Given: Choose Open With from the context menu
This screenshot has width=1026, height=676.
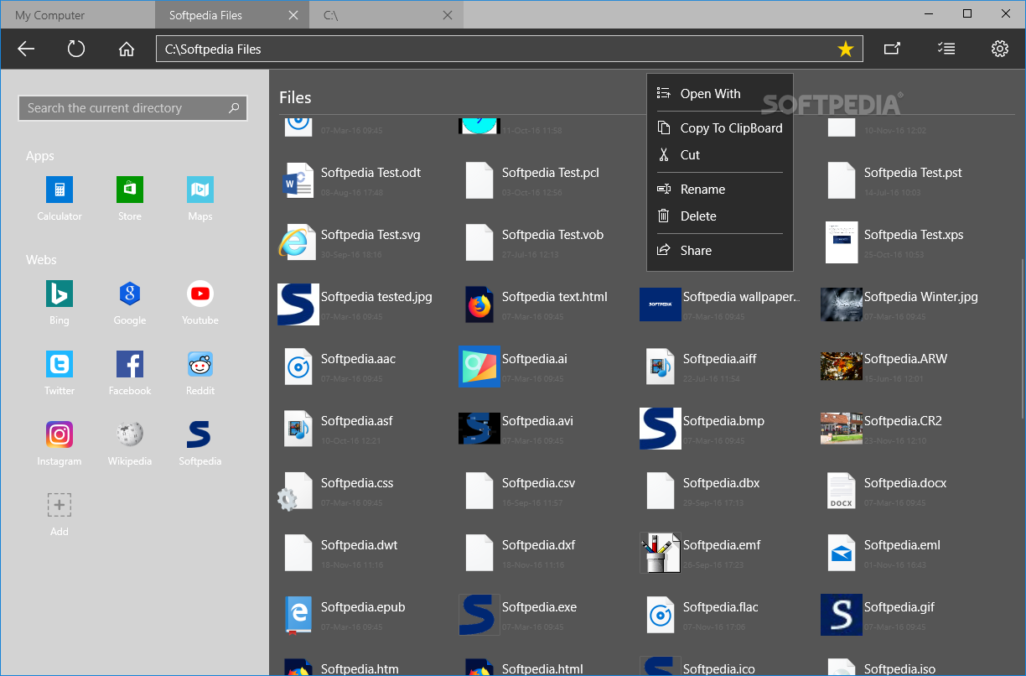Looking at the screenshot, I should click(719, 93).
